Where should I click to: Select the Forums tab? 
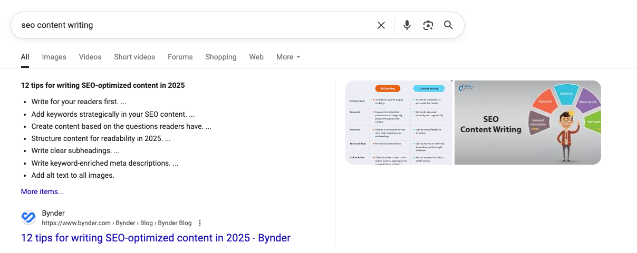coord(180,57)
